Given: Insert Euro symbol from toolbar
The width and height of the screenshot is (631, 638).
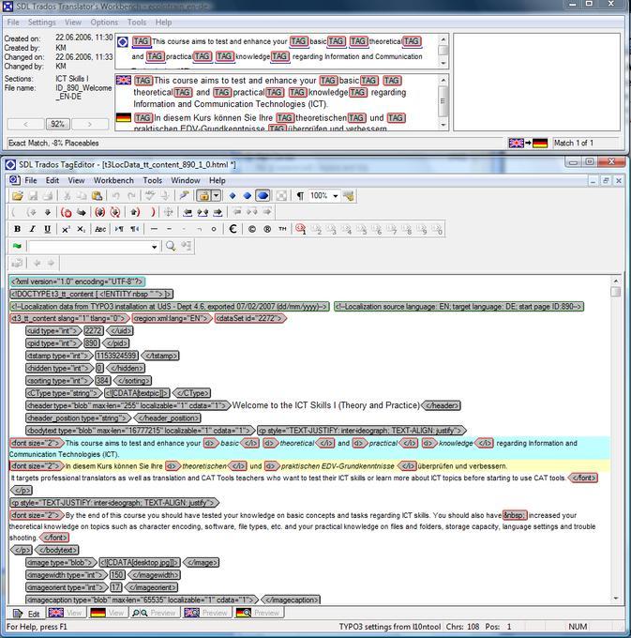Looking at the screenshot, I should click(233, 229).
